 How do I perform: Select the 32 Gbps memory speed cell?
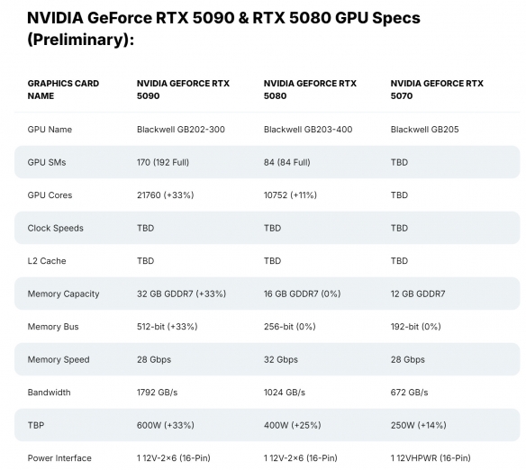(281, 359)
